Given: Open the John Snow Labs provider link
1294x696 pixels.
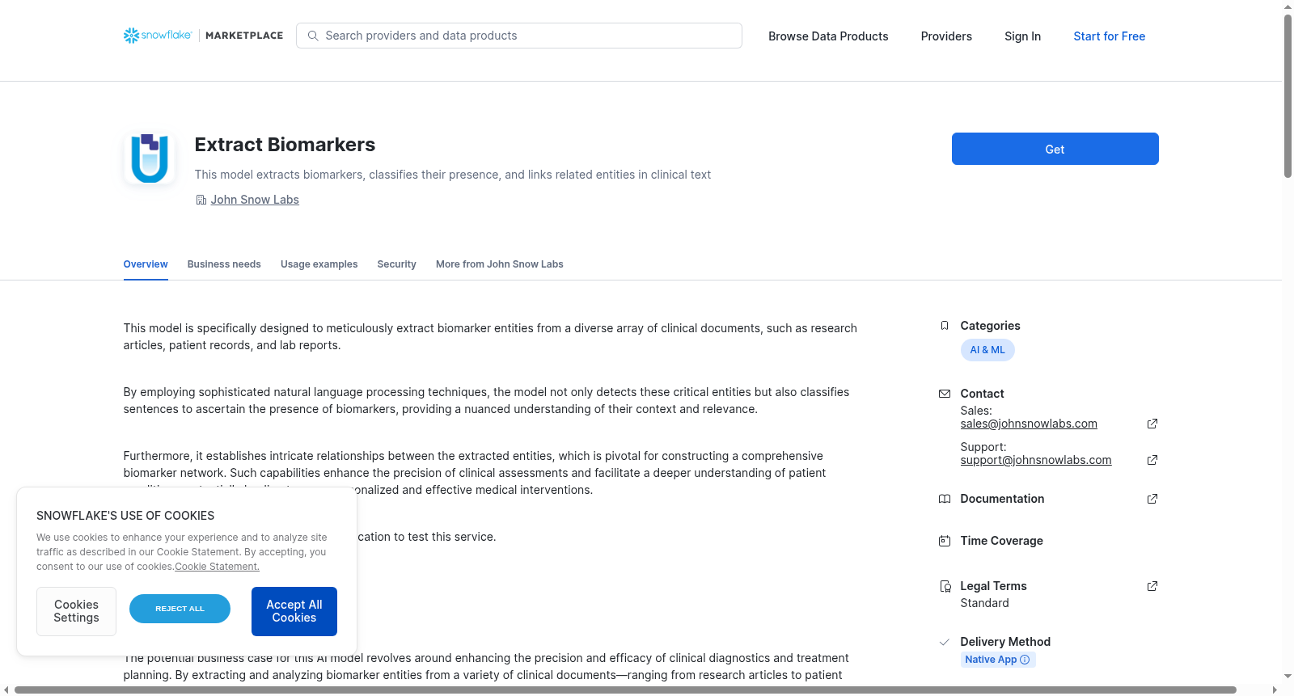Looking at the screenshot, I should [x=255, y=200].
